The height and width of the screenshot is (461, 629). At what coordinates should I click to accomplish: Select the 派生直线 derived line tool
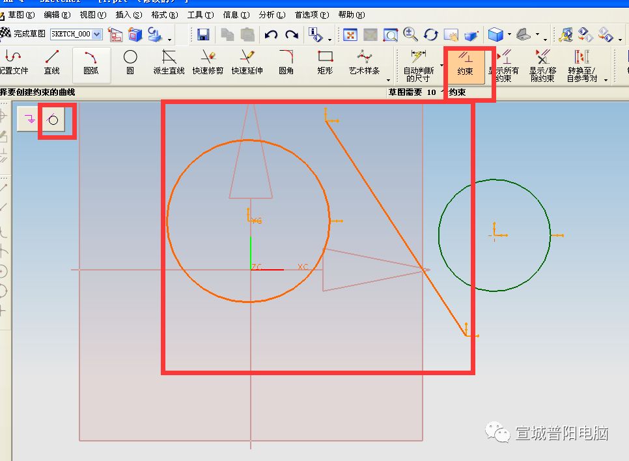pyautogui.click(x=169, y=62)
